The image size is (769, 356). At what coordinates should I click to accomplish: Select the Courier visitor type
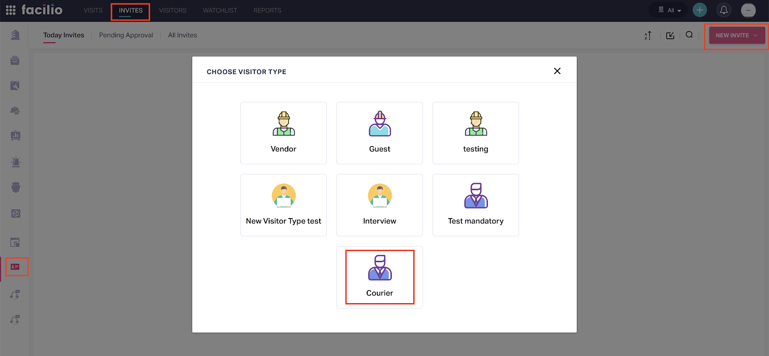click(380, 277)
